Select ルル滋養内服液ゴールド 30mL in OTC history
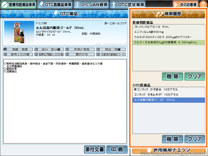208x156 pixels. (x=169, y=100)
